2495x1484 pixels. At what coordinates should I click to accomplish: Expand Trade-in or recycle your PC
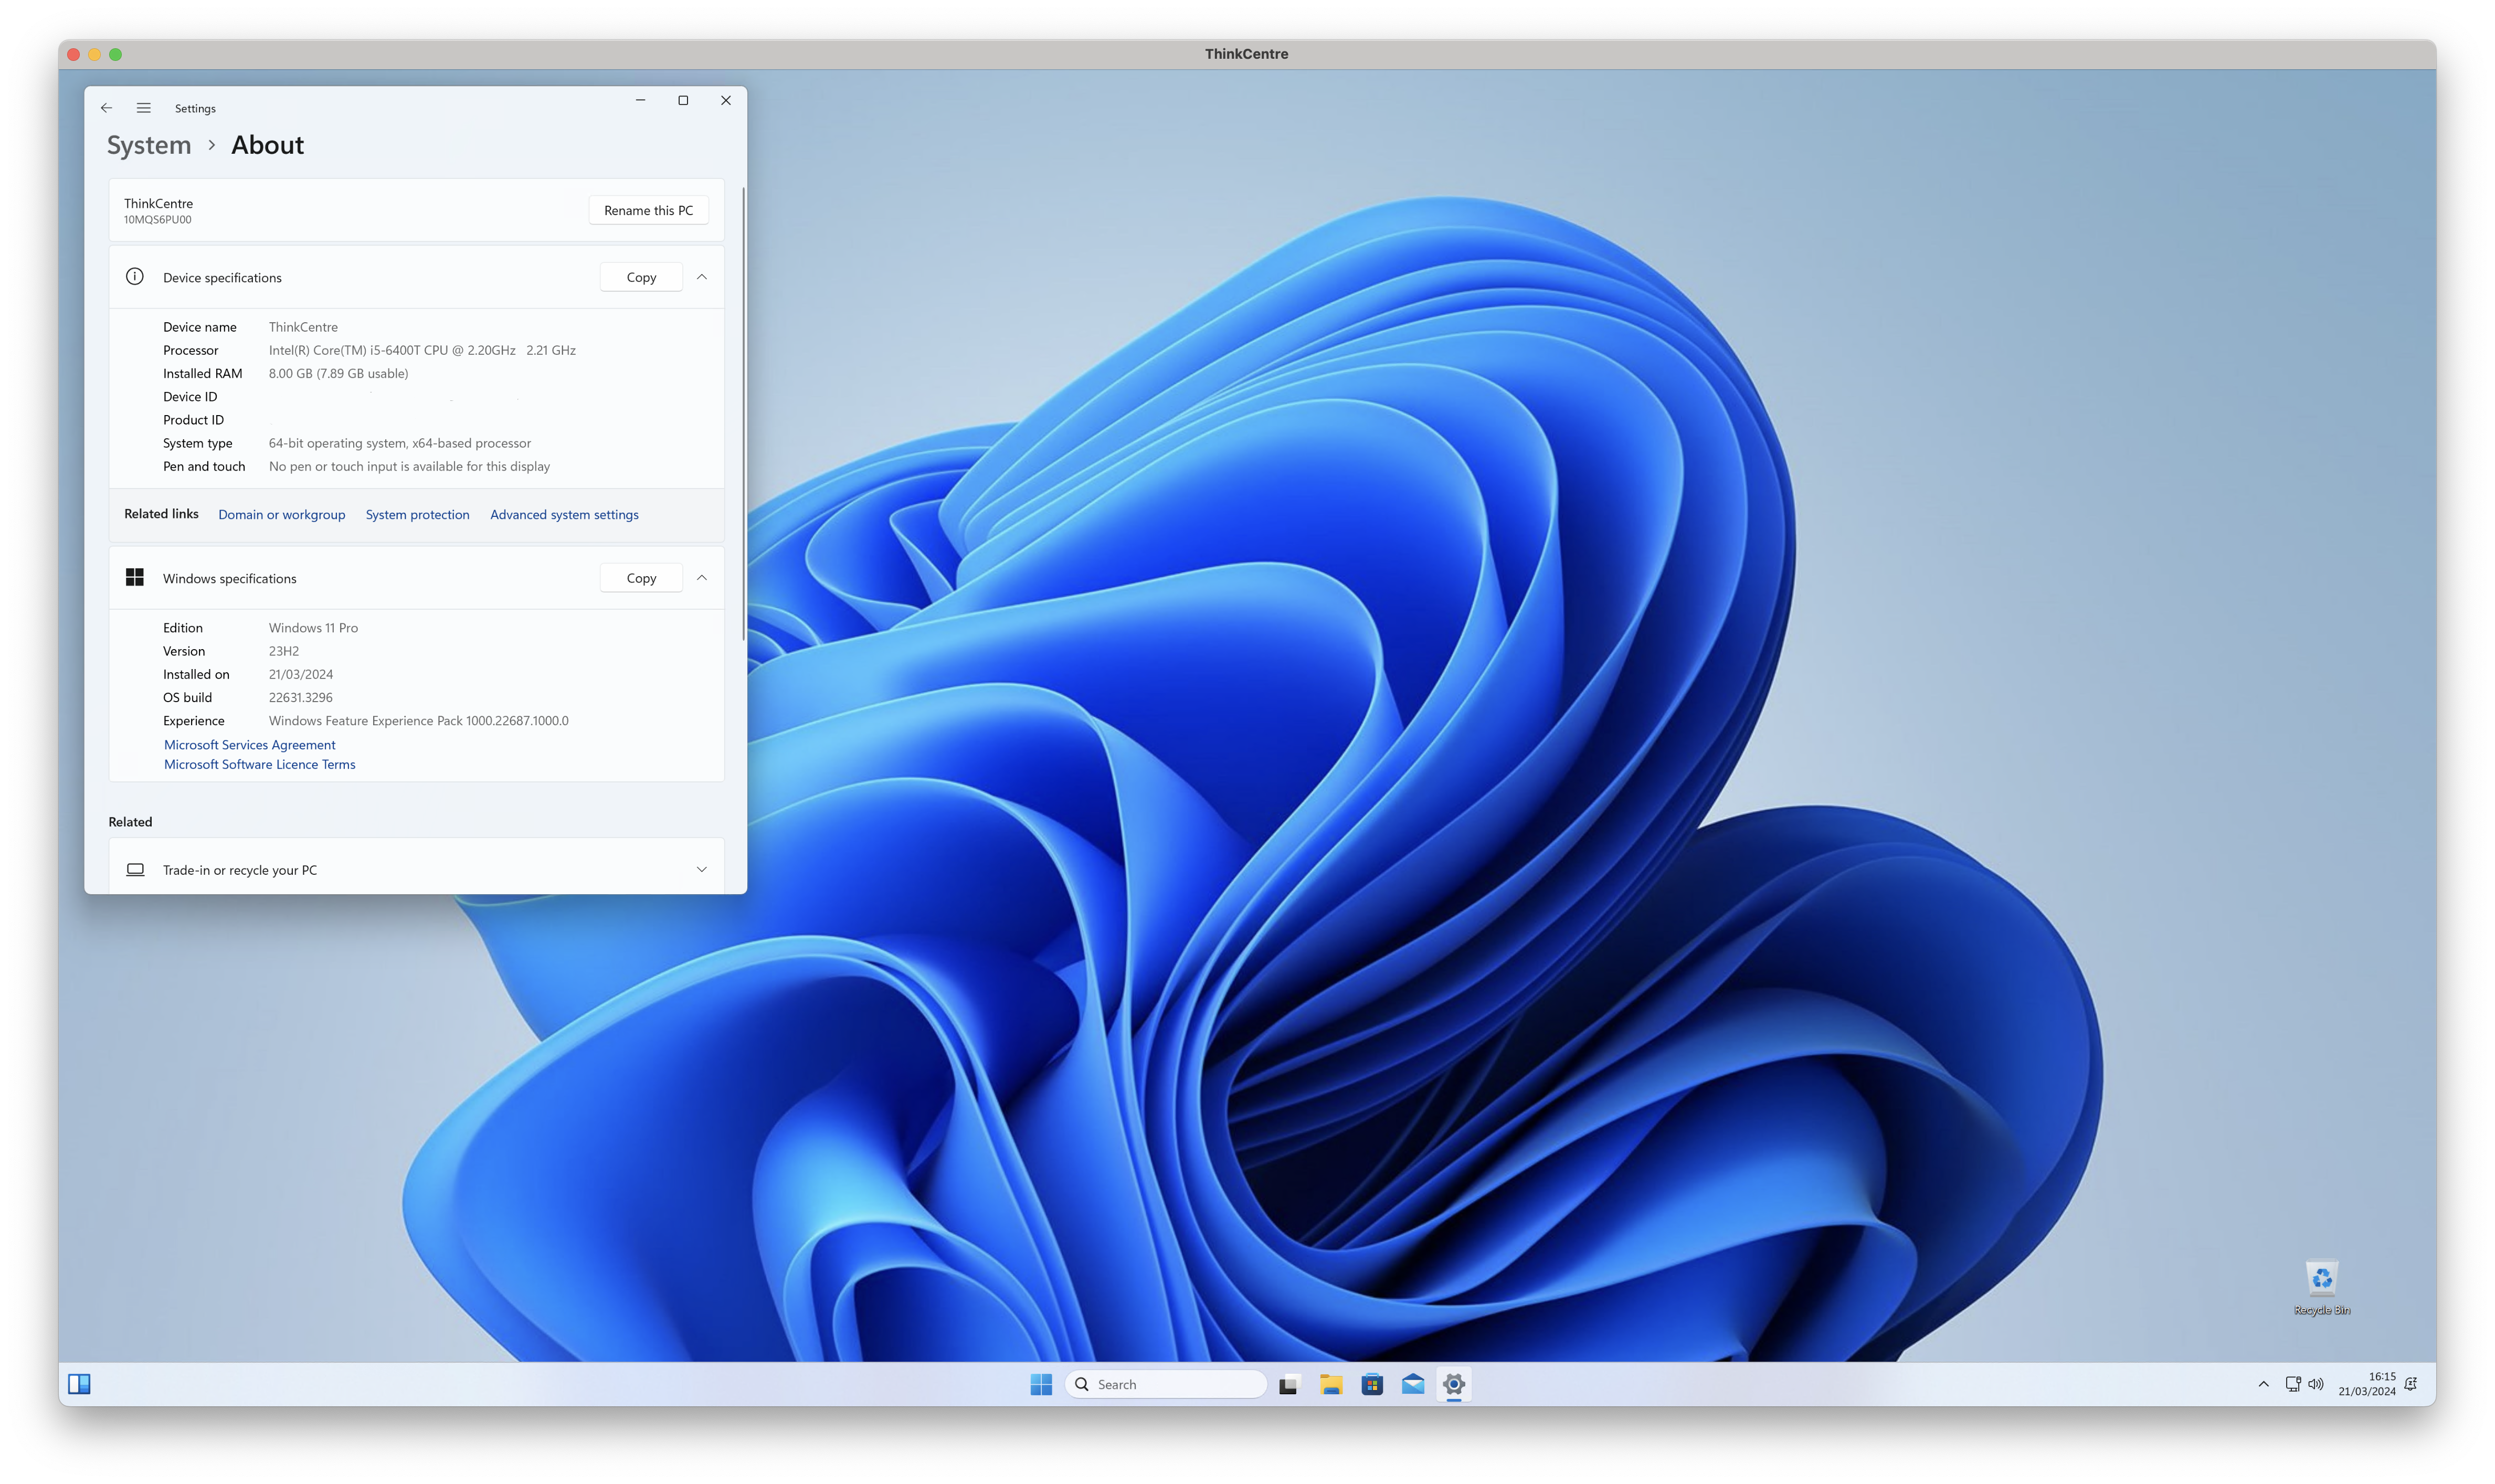click(702, 870)
